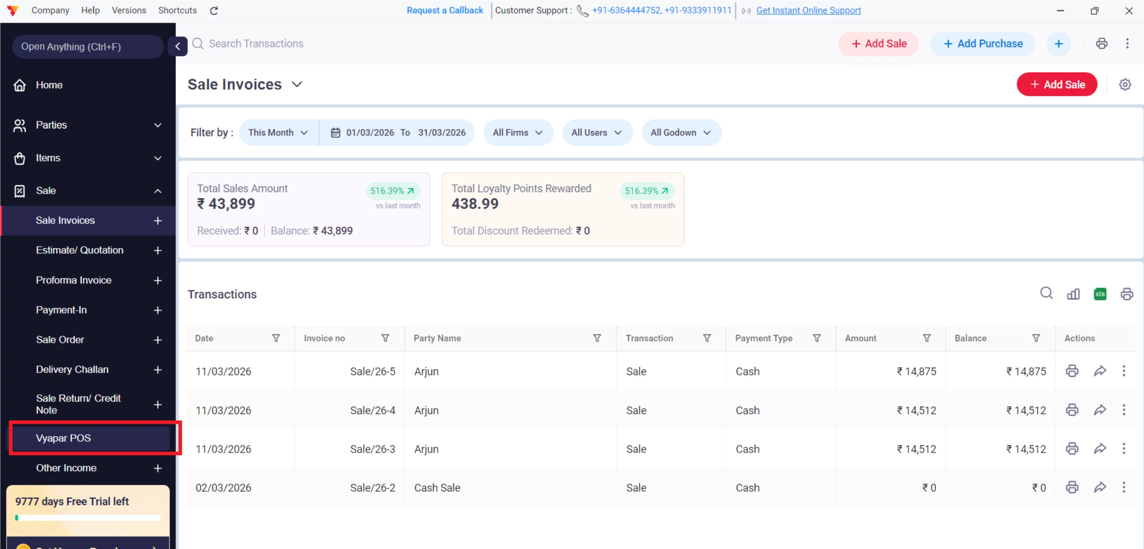The height and width of the screenshot is (549, 1144).
Task: Open the All Godown dropdown
Action: point(681,133)
